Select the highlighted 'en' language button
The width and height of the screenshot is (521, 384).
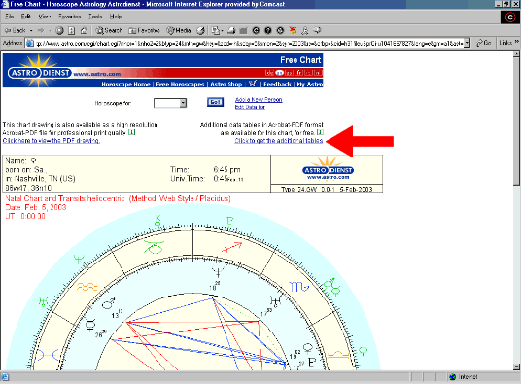[279, 73]
